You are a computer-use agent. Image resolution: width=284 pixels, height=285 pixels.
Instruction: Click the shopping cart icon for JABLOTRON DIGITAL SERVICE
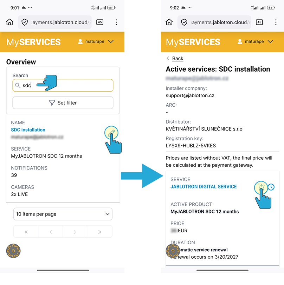(261, 187)
